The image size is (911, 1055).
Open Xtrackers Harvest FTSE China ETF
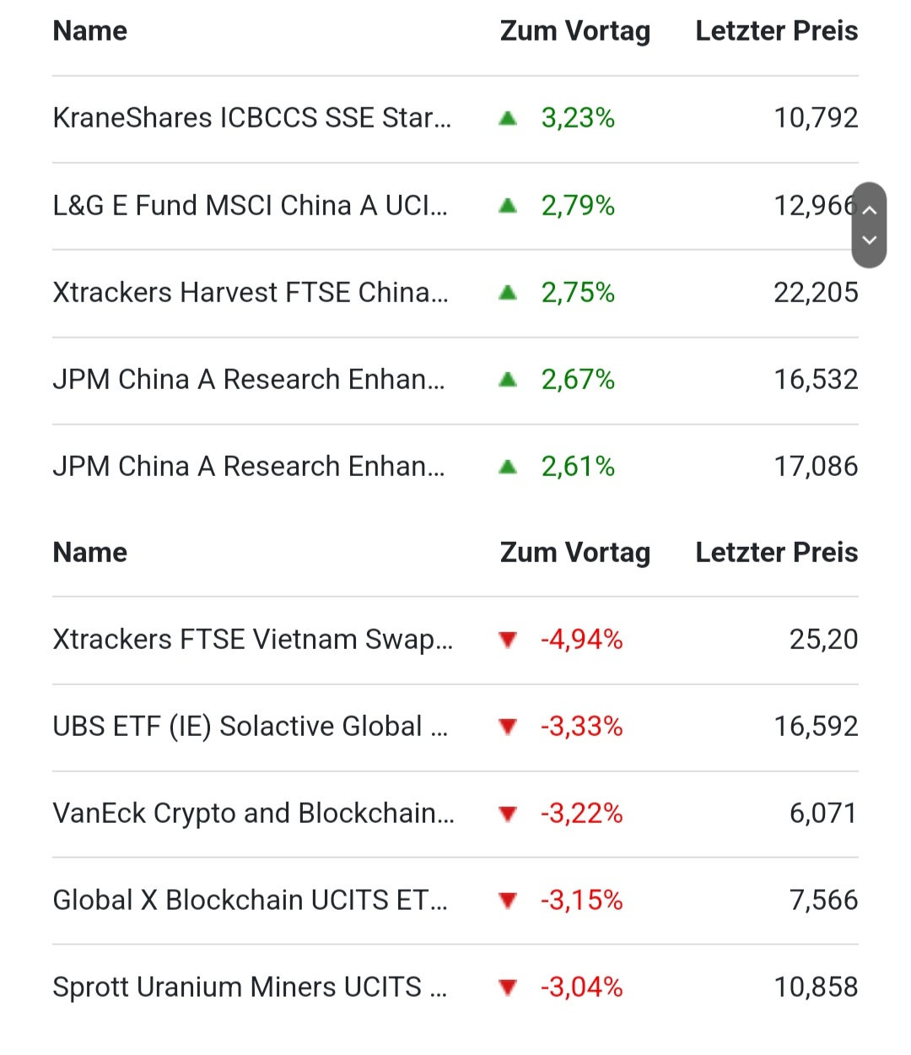click(x=250, y=293)
